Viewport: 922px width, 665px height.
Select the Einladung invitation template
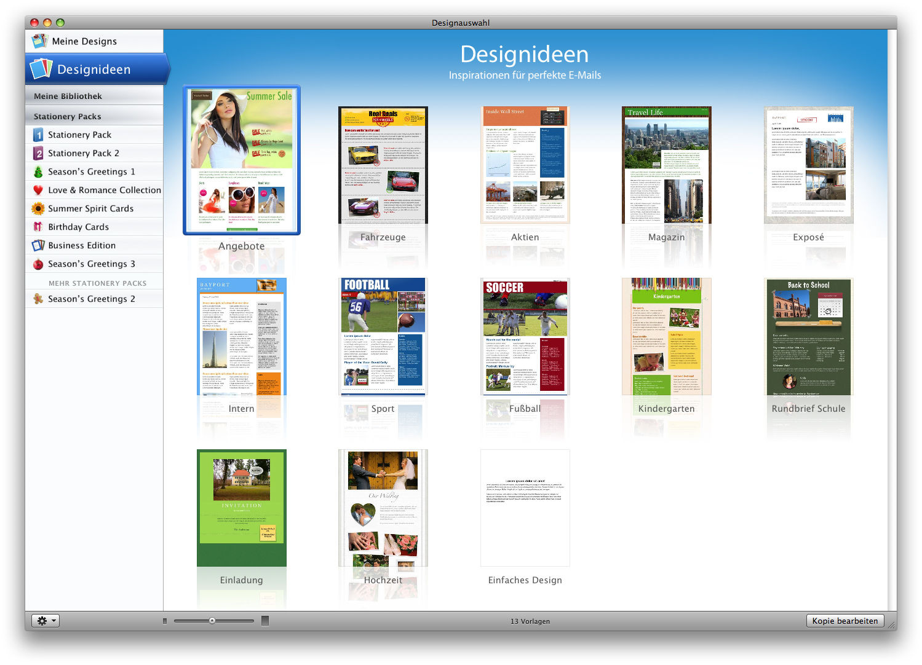pos(242,508)
